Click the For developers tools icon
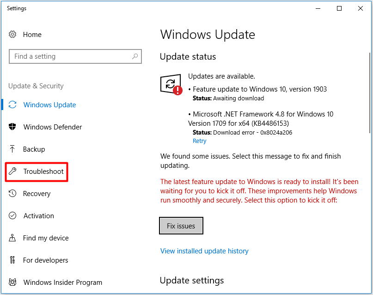 point(12,260)
